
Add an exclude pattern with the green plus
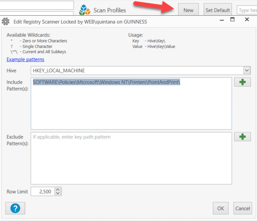tap(243, 137)
